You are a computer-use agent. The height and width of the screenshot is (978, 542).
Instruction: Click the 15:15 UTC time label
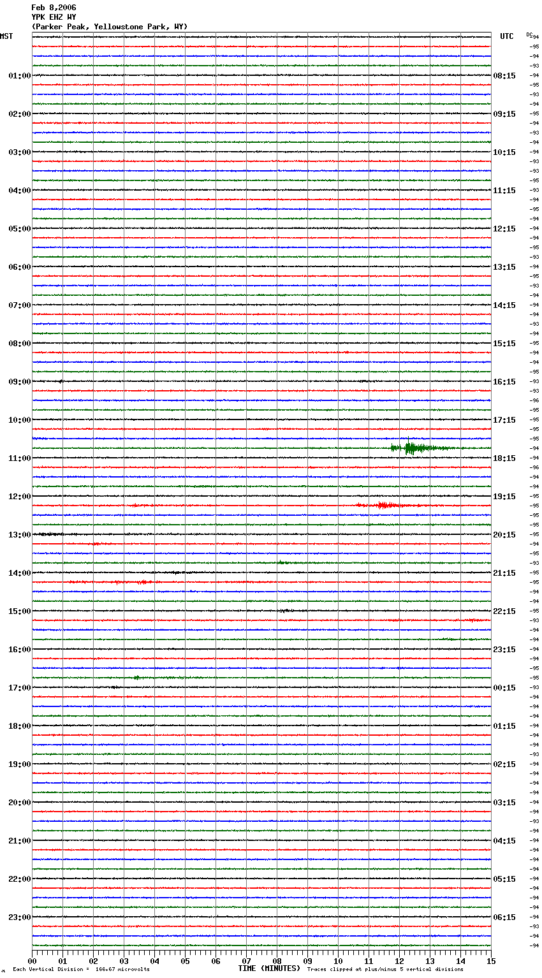click(x=504, y=344)
